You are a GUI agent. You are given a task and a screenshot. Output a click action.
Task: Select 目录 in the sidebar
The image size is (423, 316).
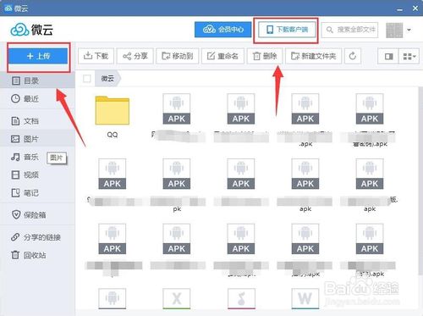tap(37, 80)
